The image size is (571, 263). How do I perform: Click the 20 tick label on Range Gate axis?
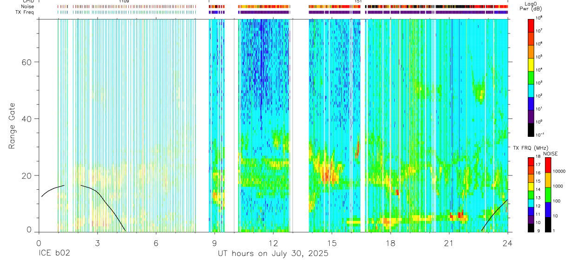27,176
